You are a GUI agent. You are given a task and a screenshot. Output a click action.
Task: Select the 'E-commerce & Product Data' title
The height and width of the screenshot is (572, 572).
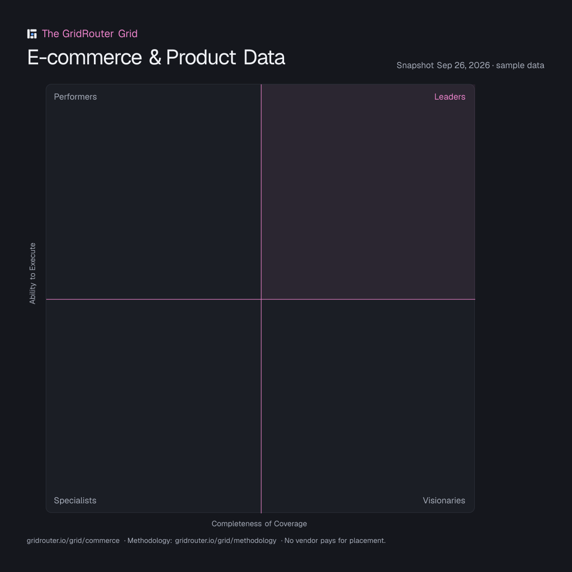(156, 57)
